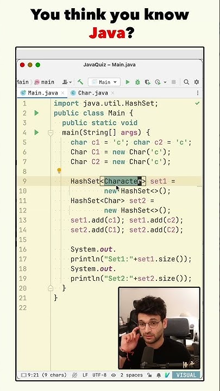
Task: Start debugging with the bug icon
Action: tap(137, 82)
